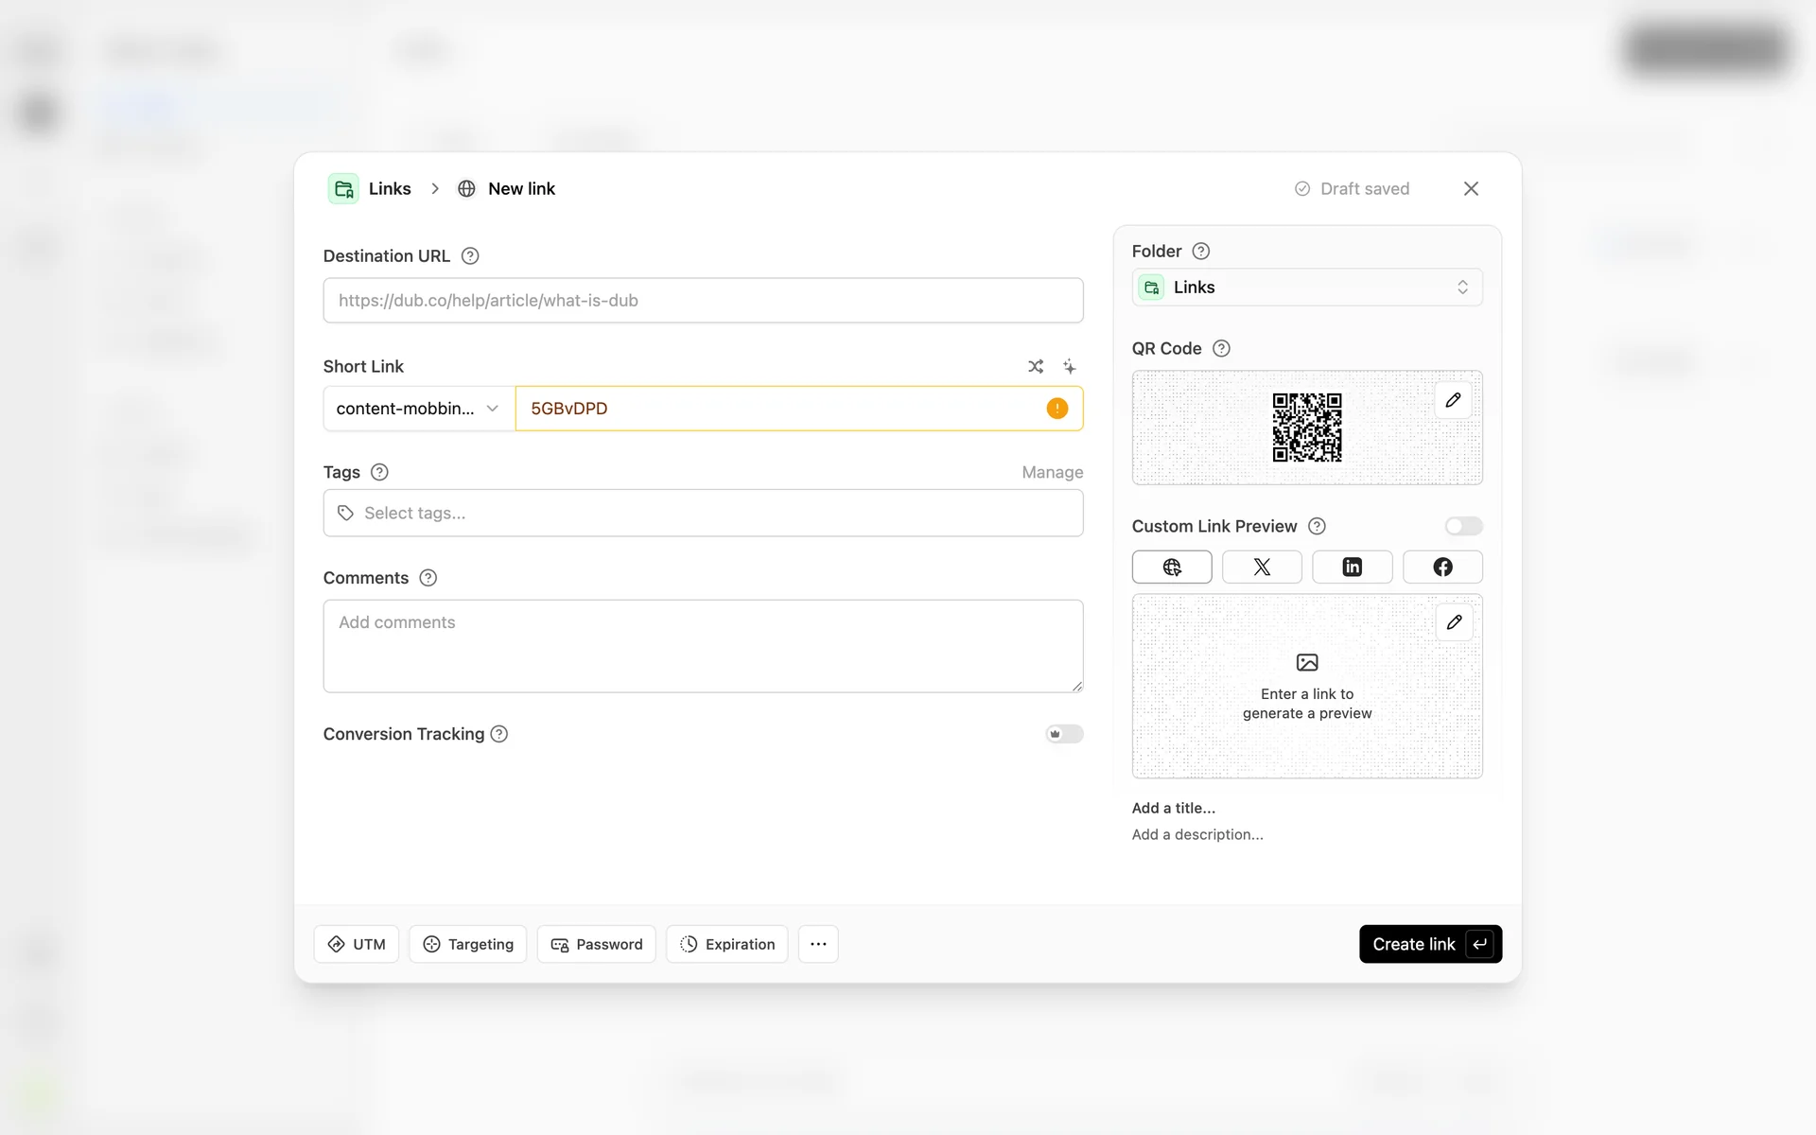Open the Select tags dropdown
Image resolution: width=1816 pixels, height=1135 pixels.
click(x=703, y=514)
